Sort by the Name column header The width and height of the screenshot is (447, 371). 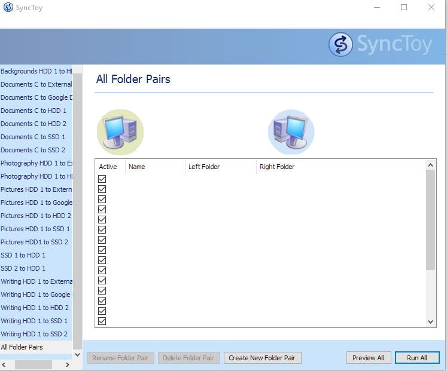137,167
